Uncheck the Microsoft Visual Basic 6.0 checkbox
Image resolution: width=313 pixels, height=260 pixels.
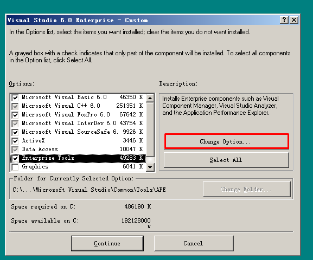point(15,97)
